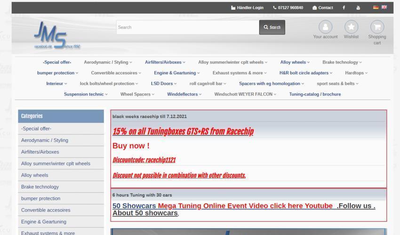Expand Engine & Geartuning top menu
400x235 pixels.
coord(177,73)
